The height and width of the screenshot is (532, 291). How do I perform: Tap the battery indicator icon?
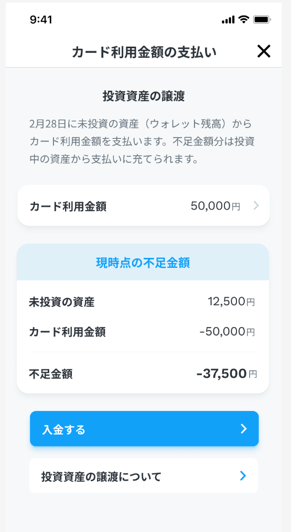point(262,20)
